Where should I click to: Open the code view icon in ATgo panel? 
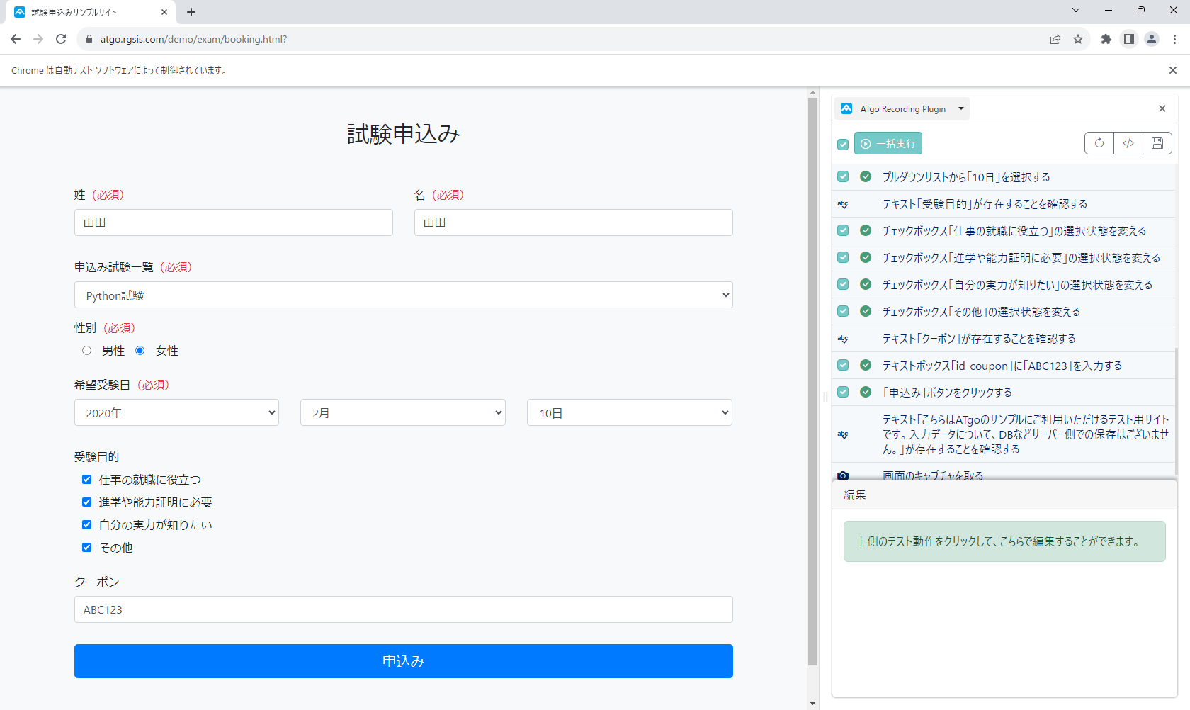click(x=1128, y=143)
